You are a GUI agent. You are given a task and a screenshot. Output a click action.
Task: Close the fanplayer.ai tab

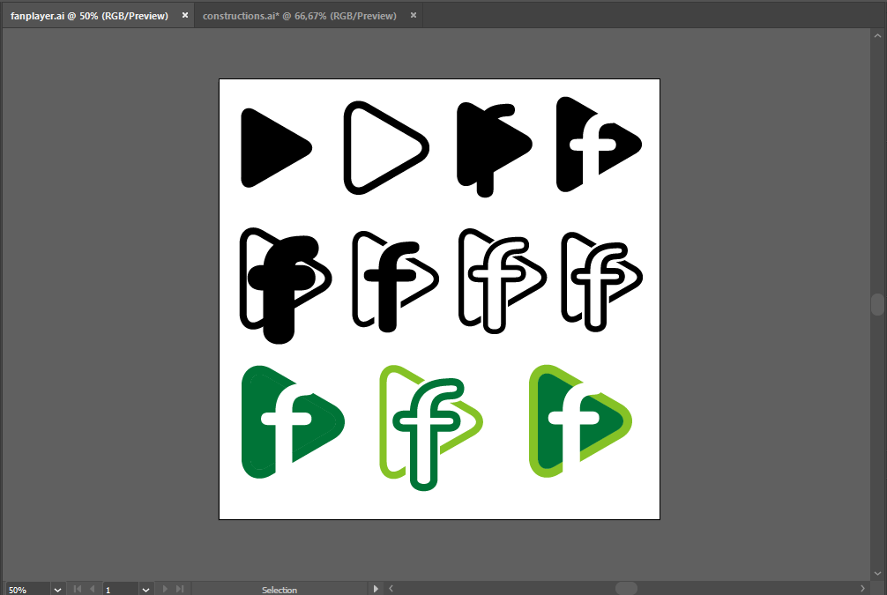(185, 15)
